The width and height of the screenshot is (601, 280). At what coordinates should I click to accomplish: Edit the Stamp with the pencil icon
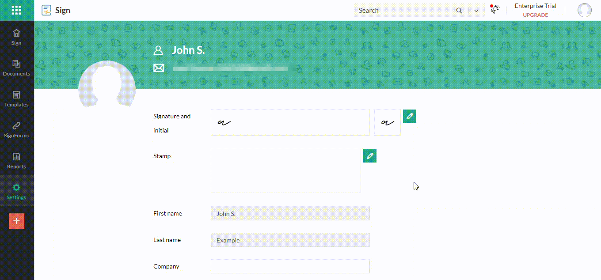click(369, 155)
